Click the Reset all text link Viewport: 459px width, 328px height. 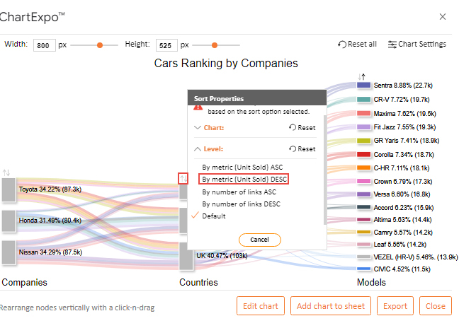click(362, 44)
